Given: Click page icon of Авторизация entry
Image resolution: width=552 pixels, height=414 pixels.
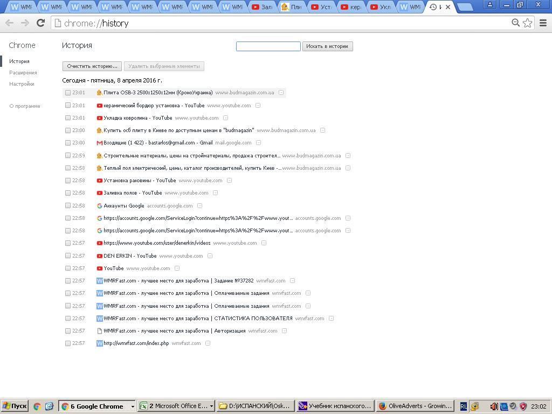Looking at the screenshot, I should [99, 331].
